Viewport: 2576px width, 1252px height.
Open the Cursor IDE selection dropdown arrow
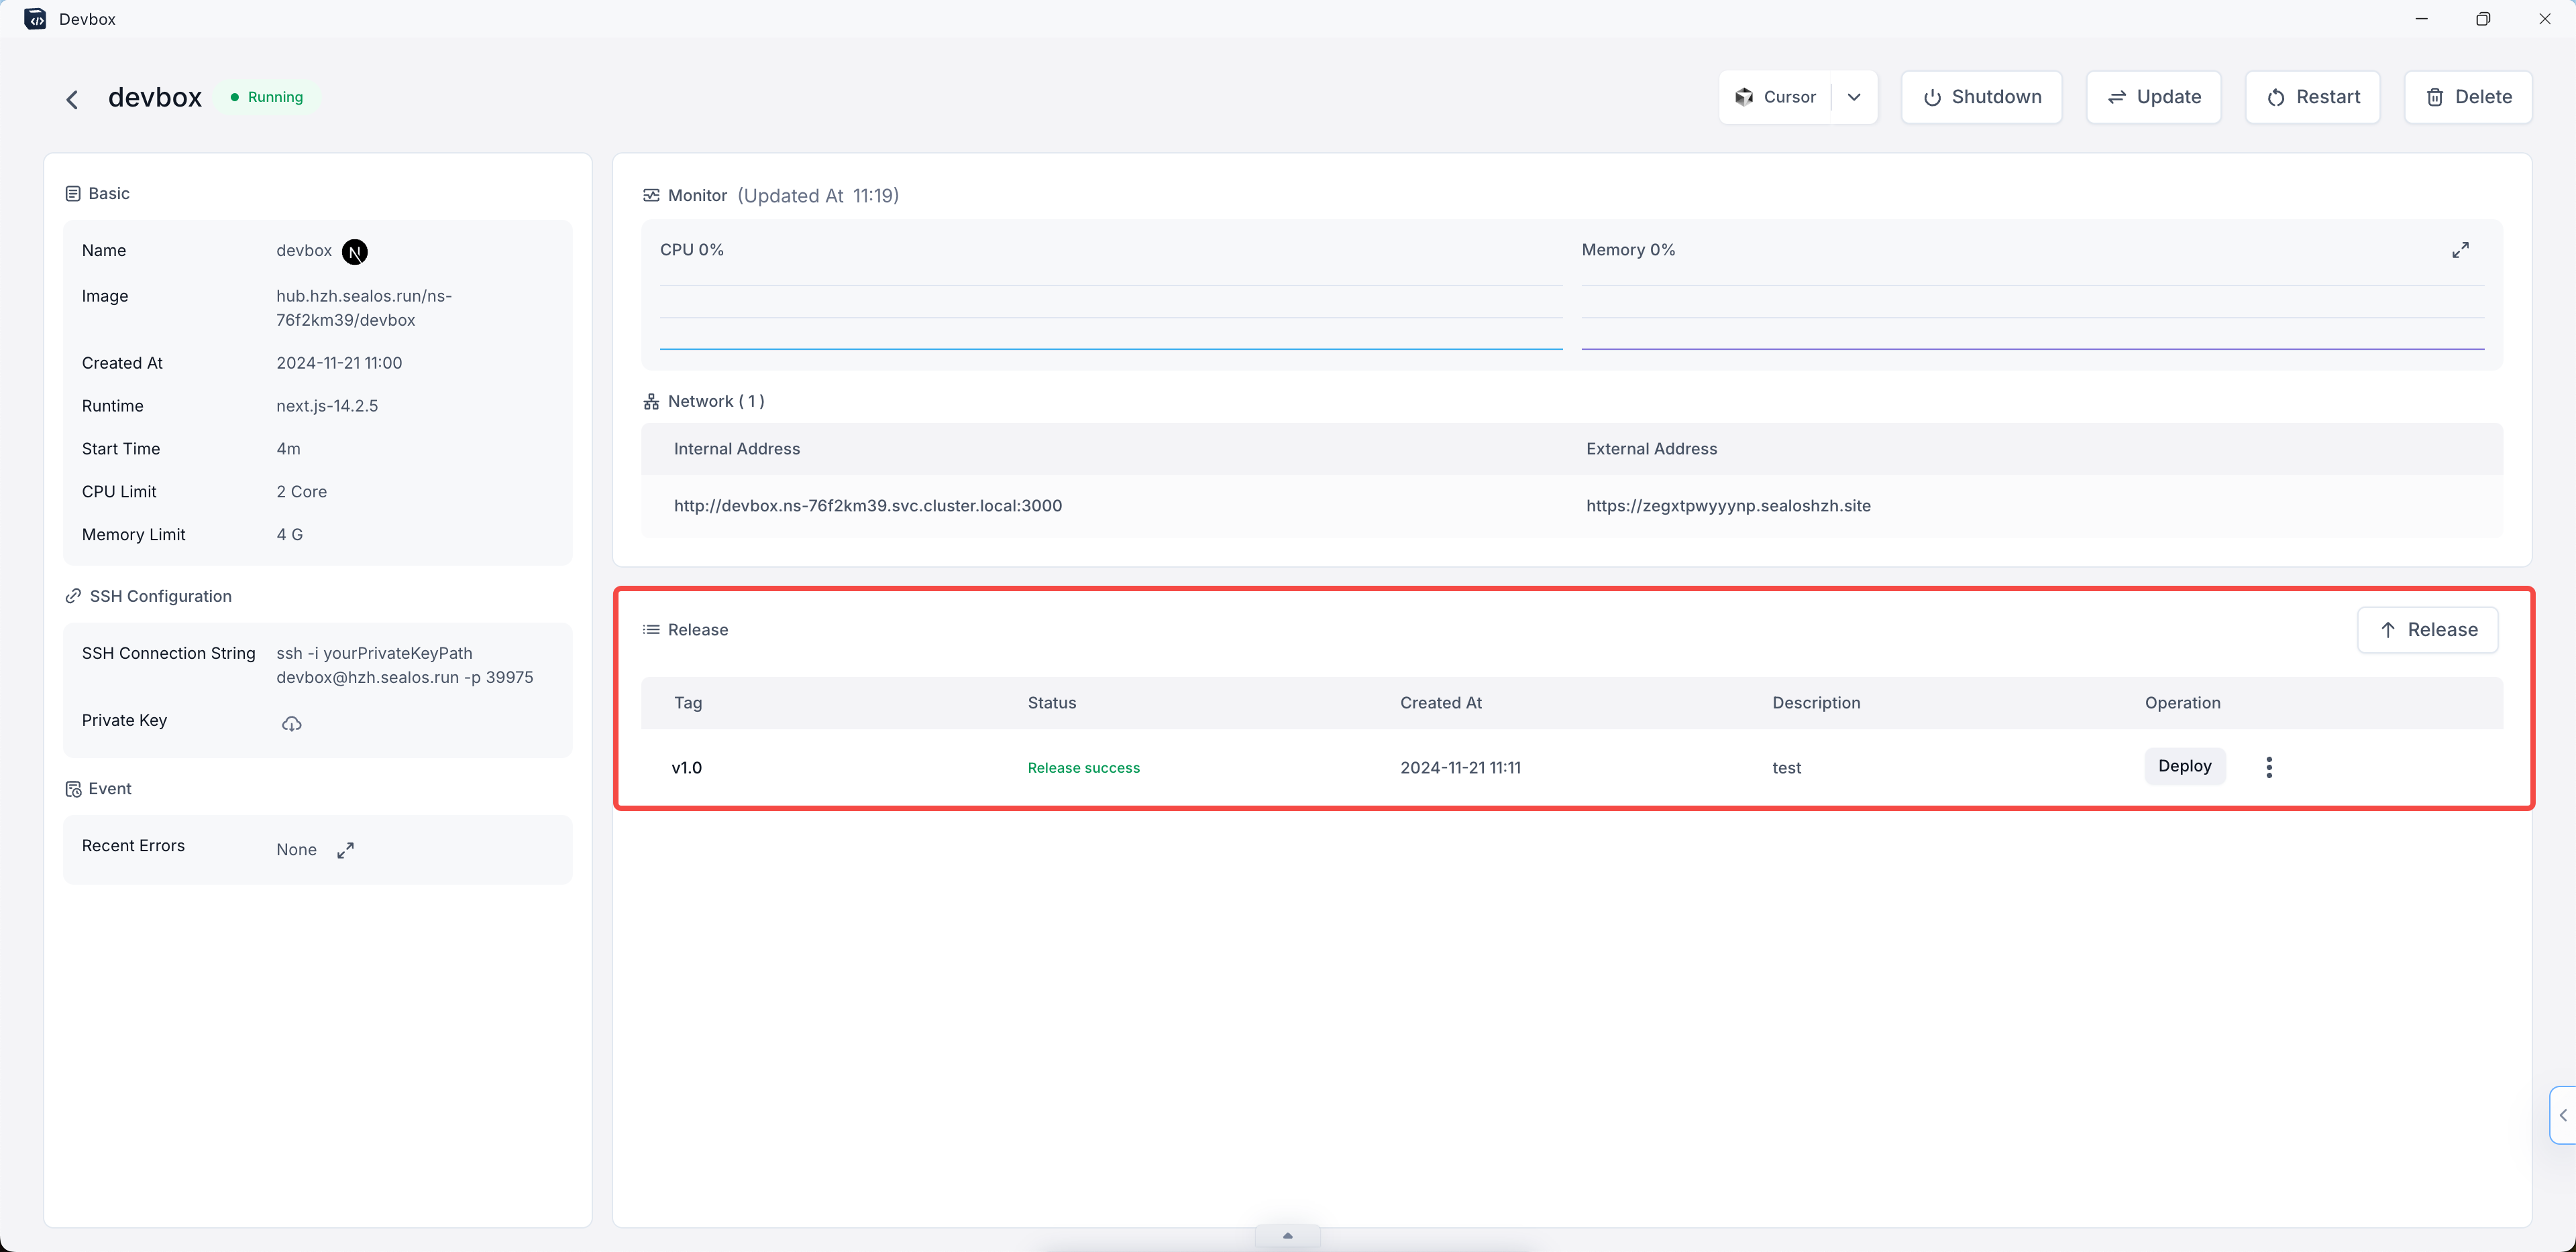[x=1853, y=97]
